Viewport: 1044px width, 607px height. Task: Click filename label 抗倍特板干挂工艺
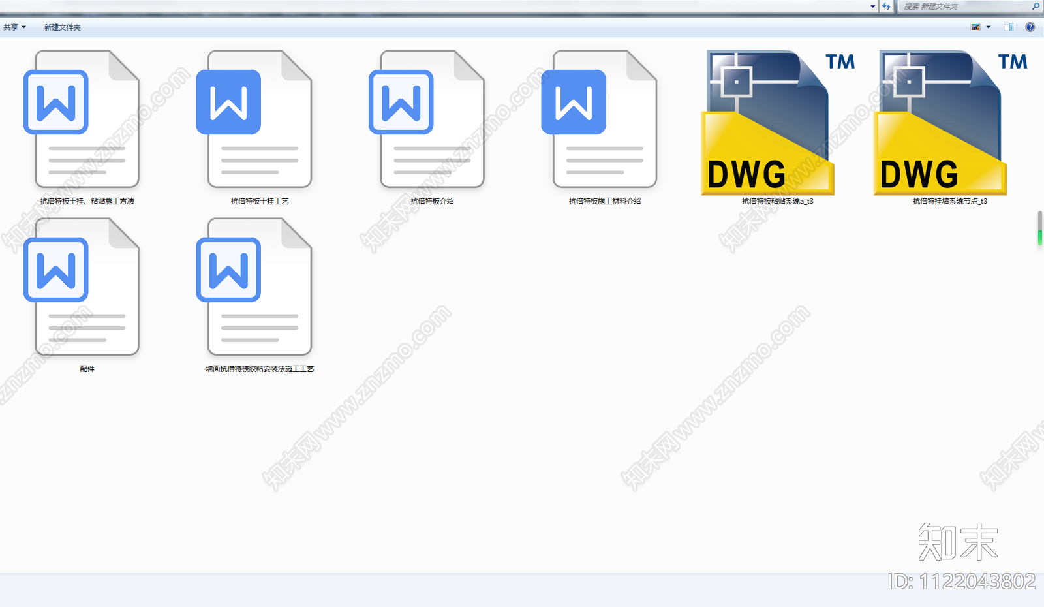point(260,201)
